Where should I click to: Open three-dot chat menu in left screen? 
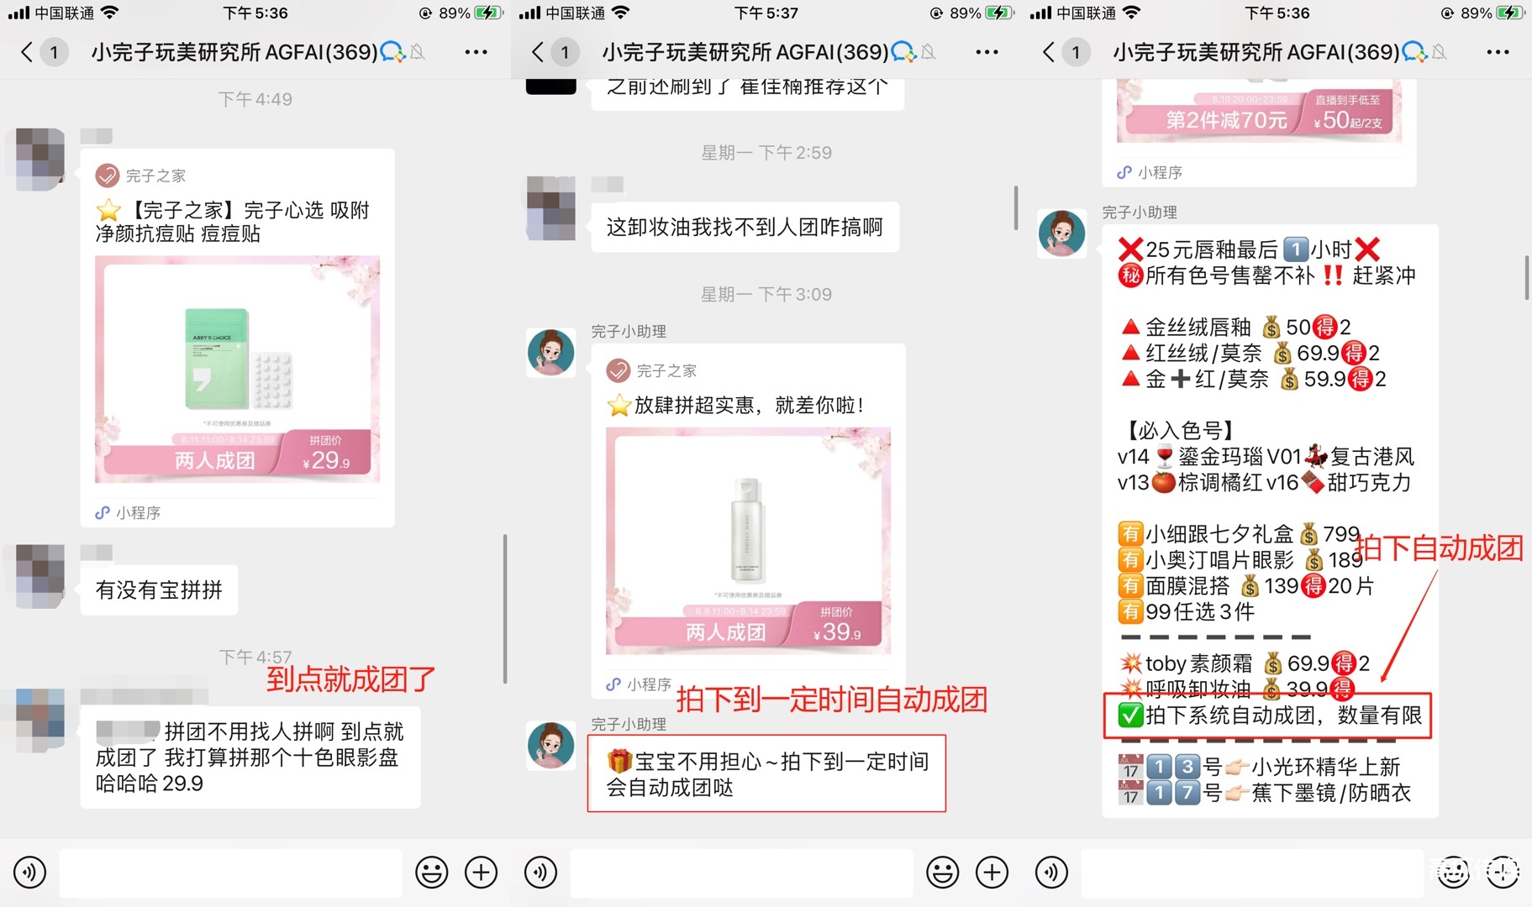point(476,52)
